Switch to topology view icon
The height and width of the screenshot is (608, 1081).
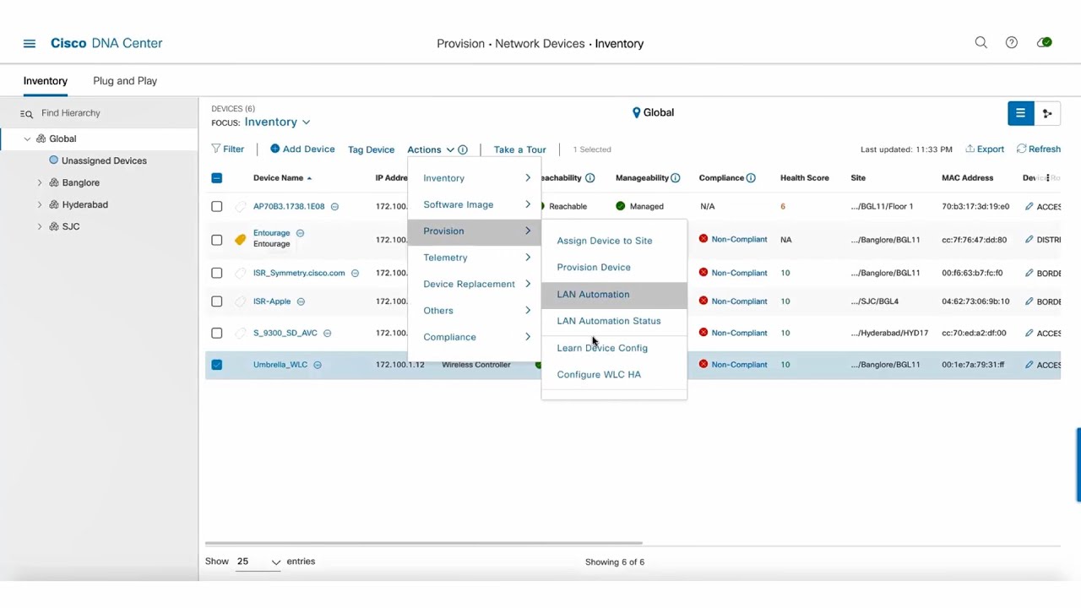click(x=1047, y=113)
